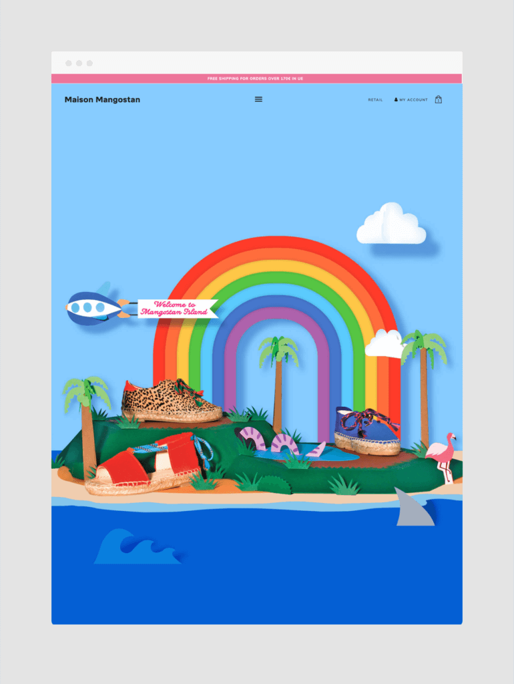Open the hamburger menu icon
514x684 pixels.
(258, 100)
